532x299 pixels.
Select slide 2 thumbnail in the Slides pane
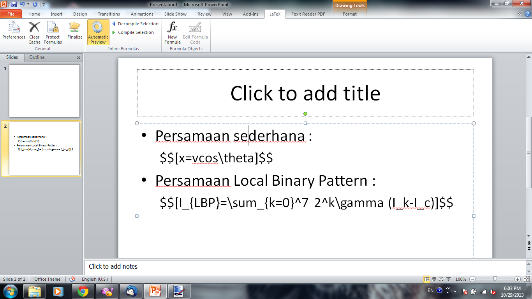pyautogui.click(x=44, y=149)
